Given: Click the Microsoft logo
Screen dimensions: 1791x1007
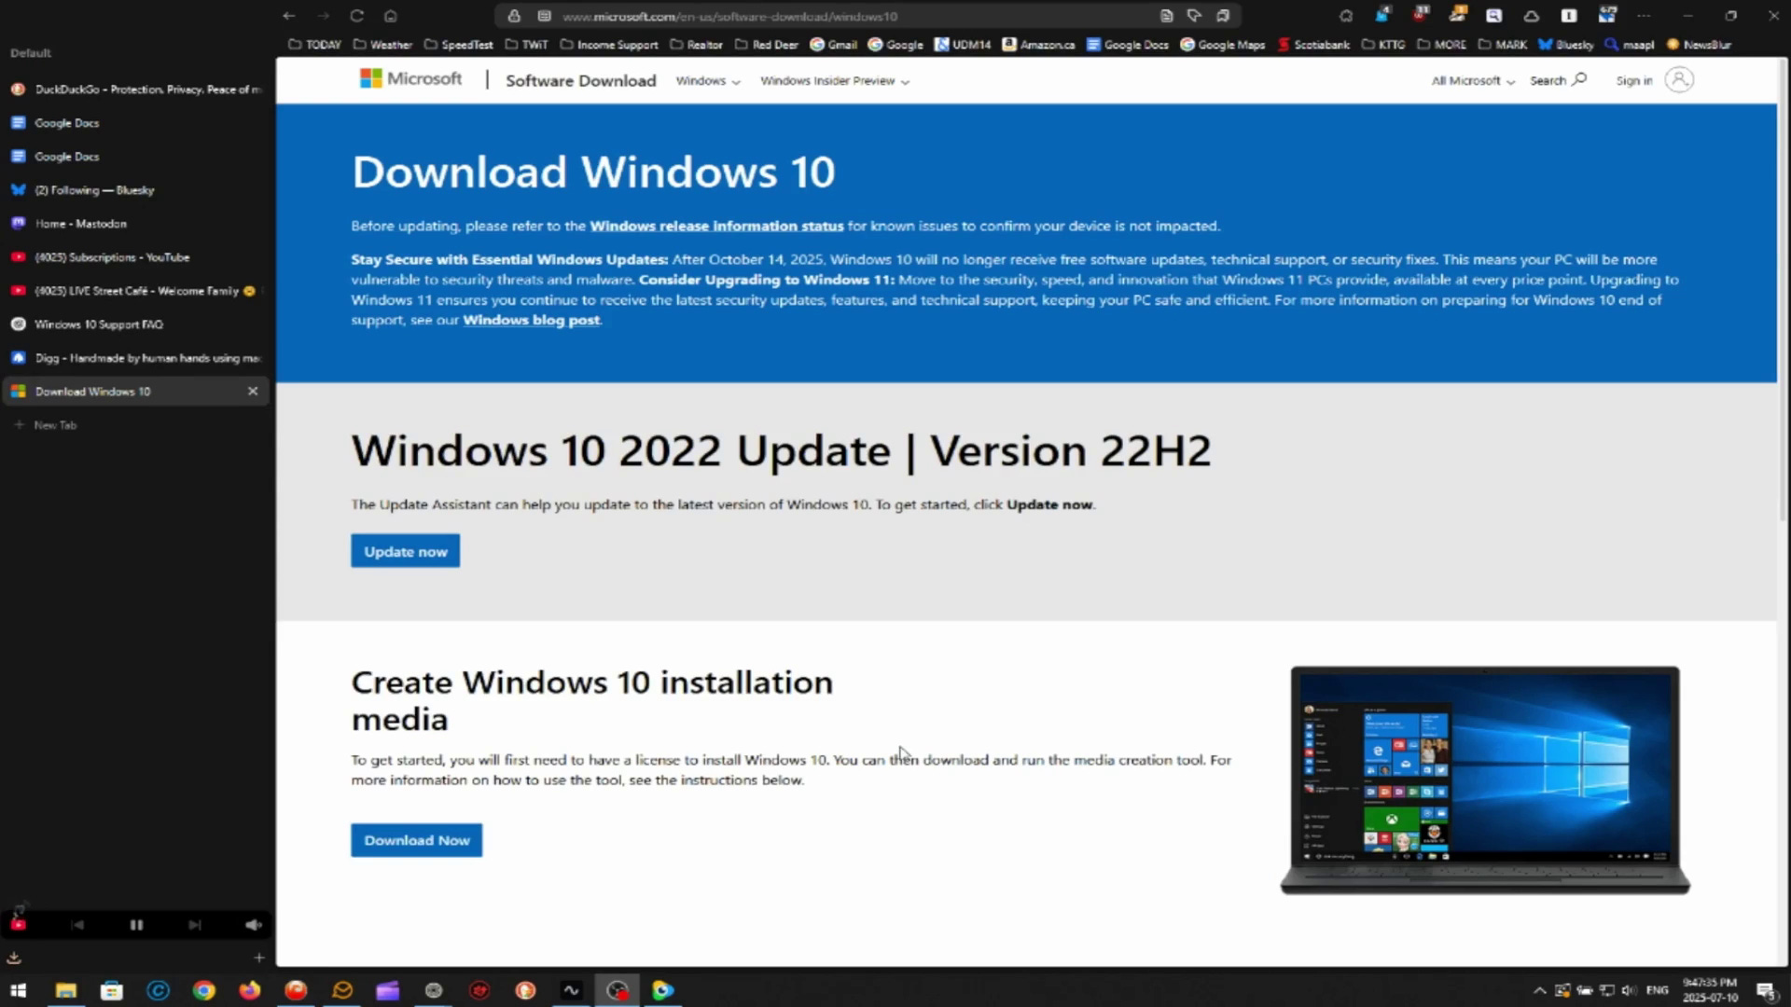Looking at the screenshot, I should point(410,79).
